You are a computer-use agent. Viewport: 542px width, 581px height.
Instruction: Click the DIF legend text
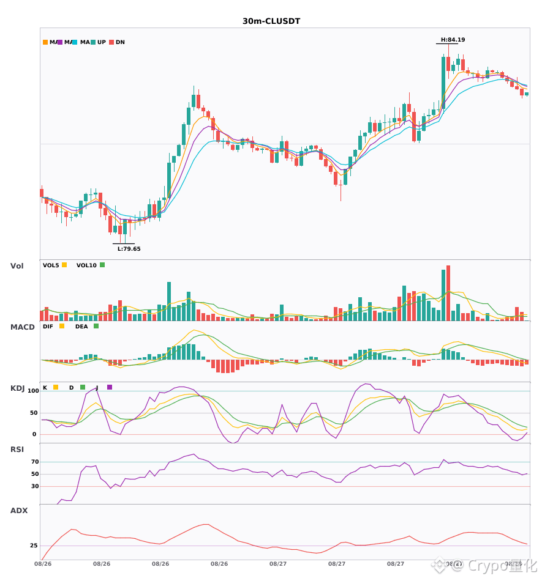[48, 327]
